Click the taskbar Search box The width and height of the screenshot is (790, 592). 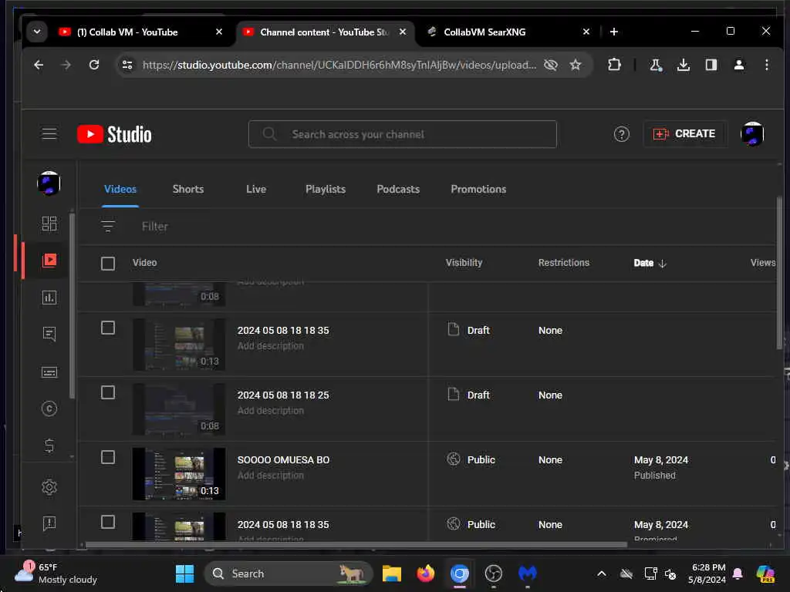289,573
